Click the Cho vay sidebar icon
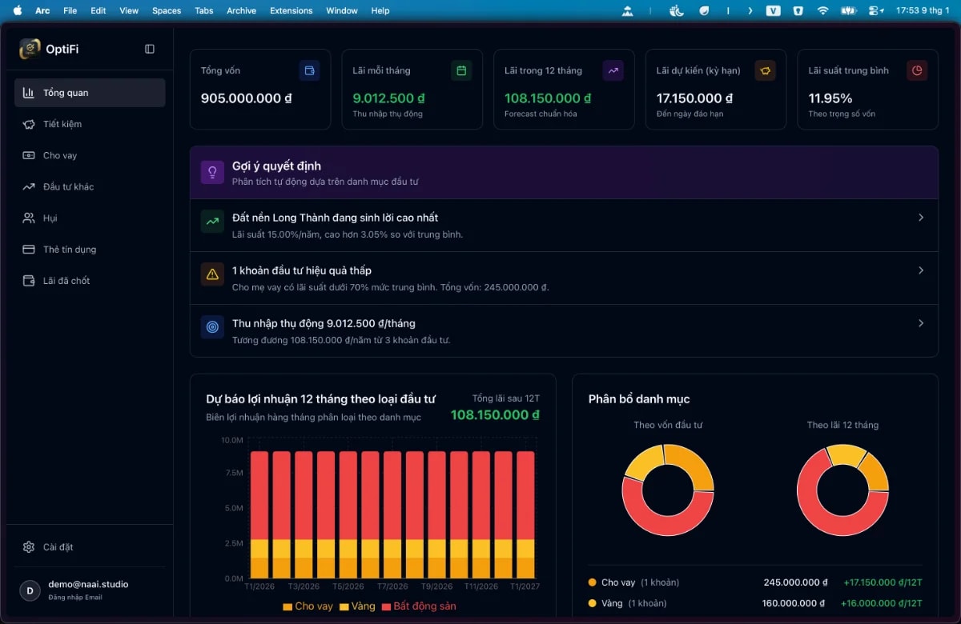Viewport: 961px width, 624px height. click(x=27, y=155)
